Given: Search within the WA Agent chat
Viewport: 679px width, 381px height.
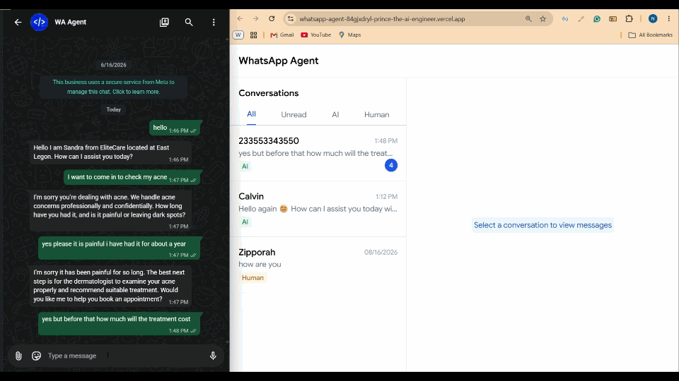Looking at the screenshot, I should (189, 22).
